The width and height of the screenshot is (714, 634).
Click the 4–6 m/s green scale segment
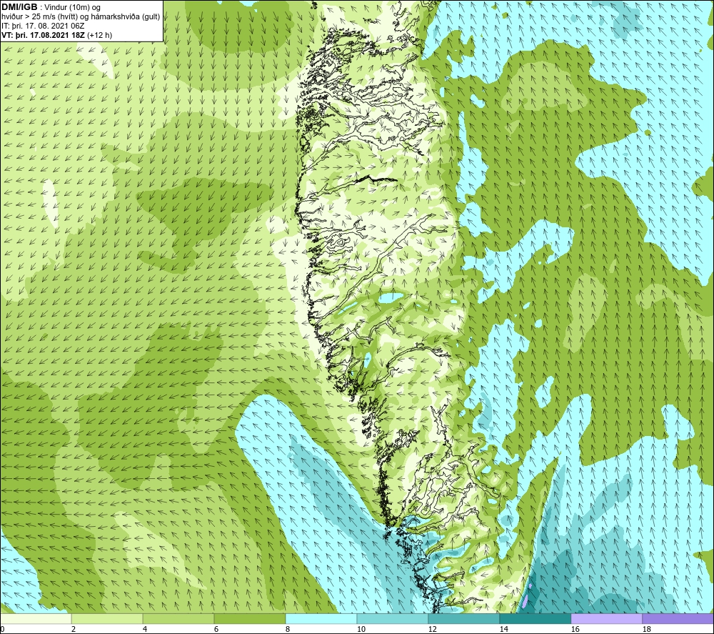178,619
